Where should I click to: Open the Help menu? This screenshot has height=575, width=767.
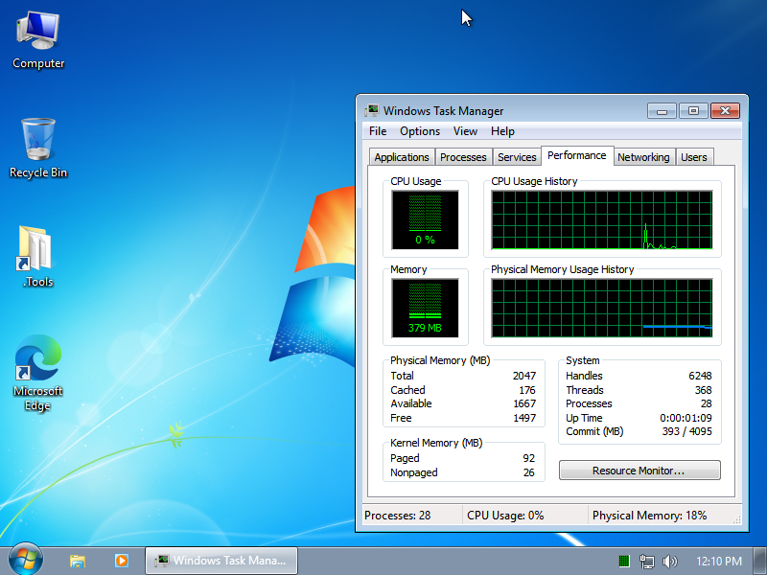click(502, 131)
